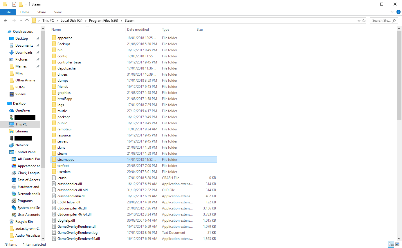Image resolution: width=402 pixels, height=248 pixels.
Task: Click the CSERHelper.dll file icon
Action: pos(54,202)
